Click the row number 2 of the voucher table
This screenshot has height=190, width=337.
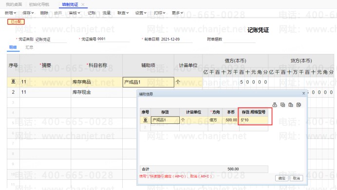pos(13,92)
